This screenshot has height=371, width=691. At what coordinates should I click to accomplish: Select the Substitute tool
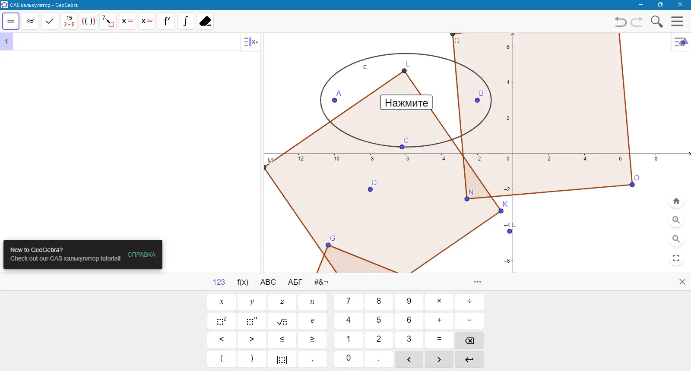pyautogui.click(x=108, y=21)
